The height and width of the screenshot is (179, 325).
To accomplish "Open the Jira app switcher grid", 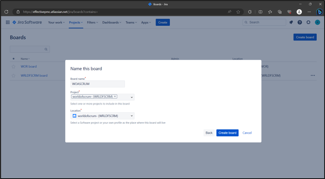I will coord(8,22).
